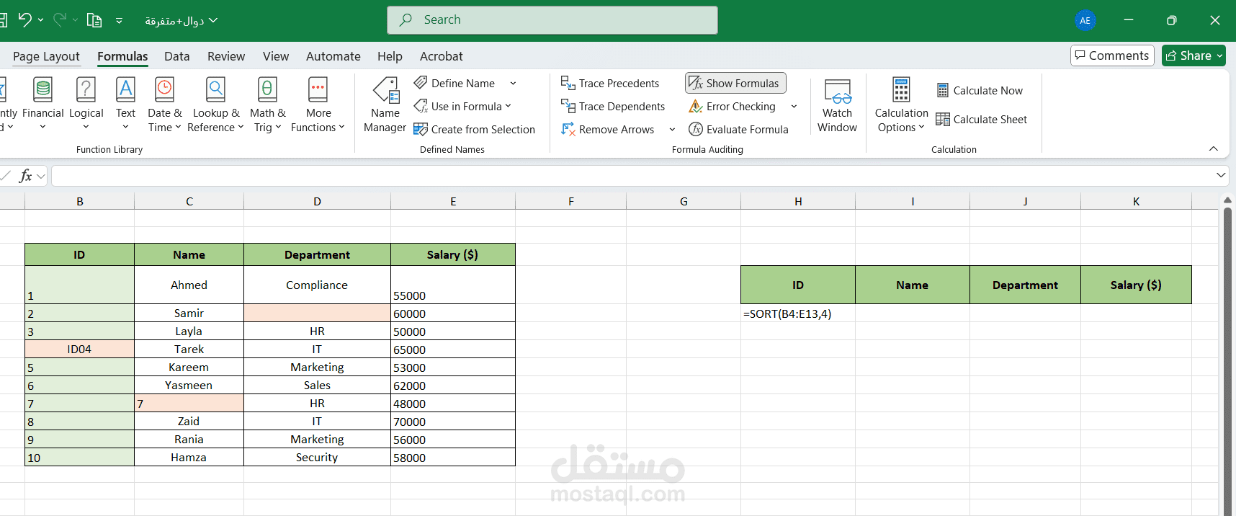Open the View tab
Image resolution: width=1236 pixels, height=516 pixels.
point(276,56)
